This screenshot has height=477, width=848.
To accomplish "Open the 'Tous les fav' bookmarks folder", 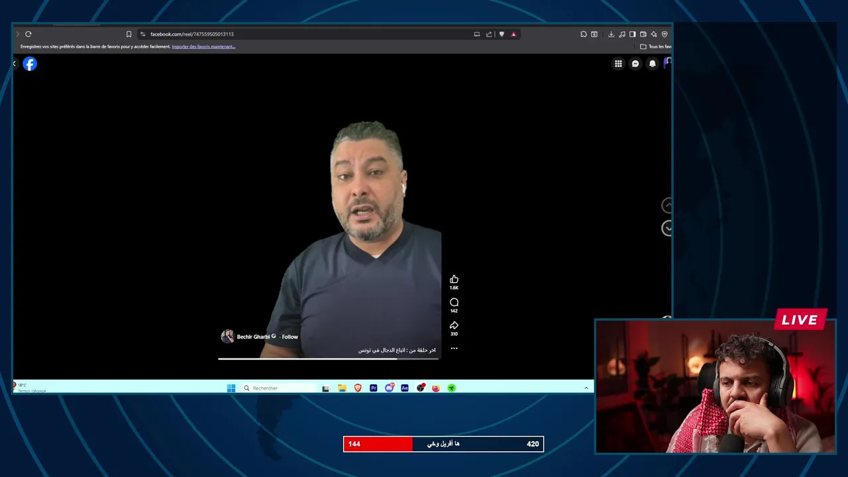I will click(656, 46).
